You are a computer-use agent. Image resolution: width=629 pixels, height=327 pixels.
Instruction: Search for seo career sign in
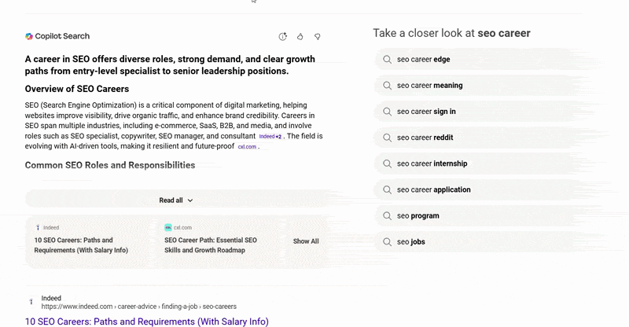pyautogui.click(x=477, y=112)
